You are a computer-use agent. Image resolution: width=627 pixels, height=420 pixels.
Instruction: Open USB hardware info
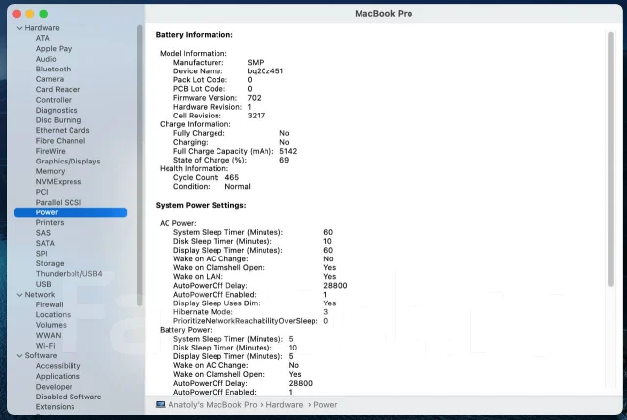click(x=43, y=284)
